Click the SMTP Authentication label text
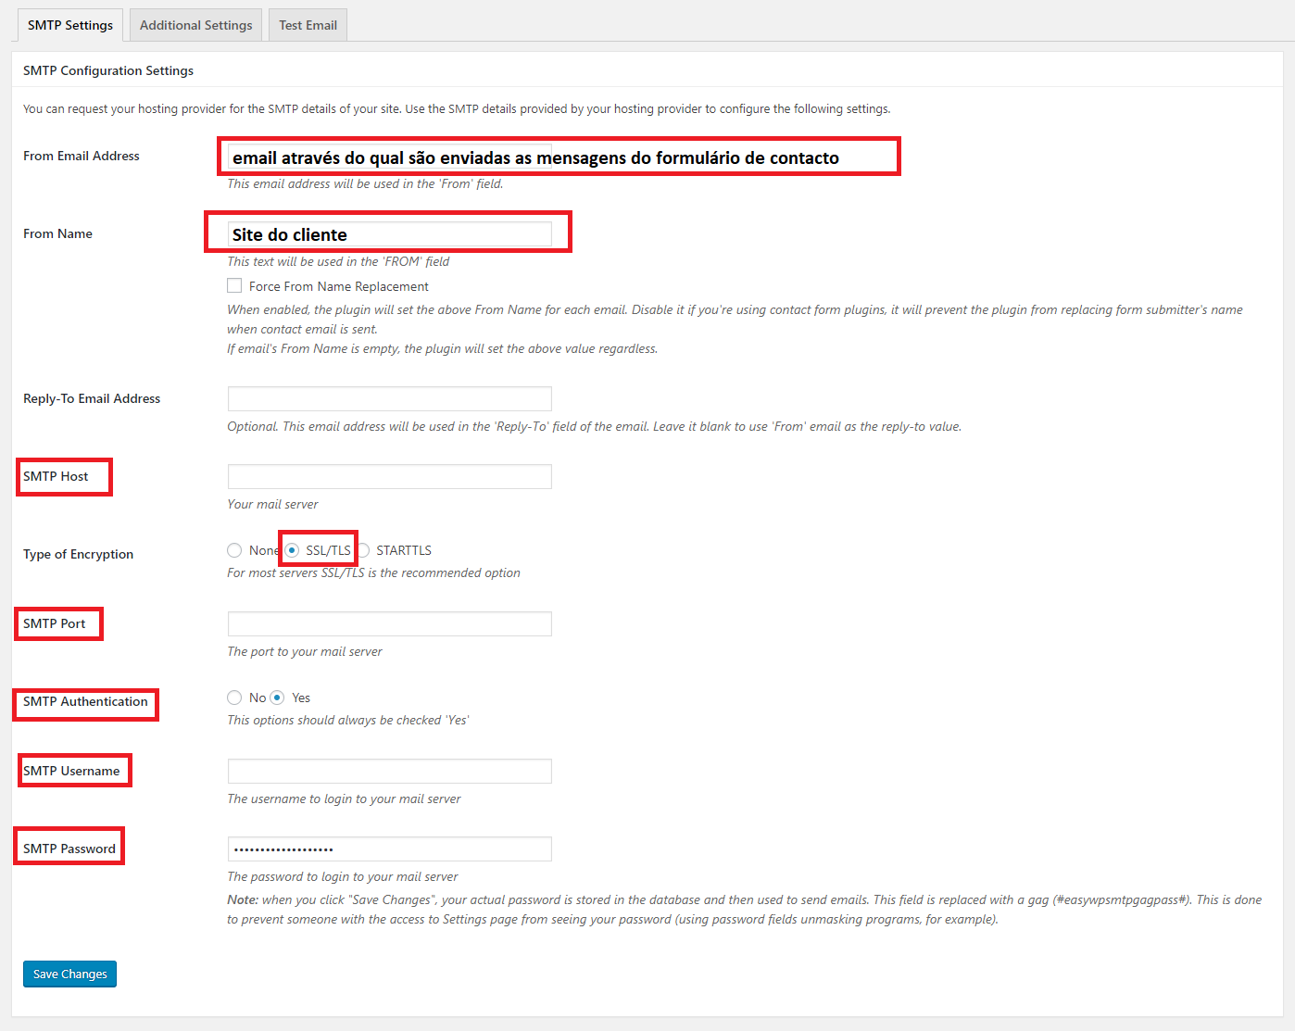Screen dimensions: 1295x1031 (x=85, y=701)
